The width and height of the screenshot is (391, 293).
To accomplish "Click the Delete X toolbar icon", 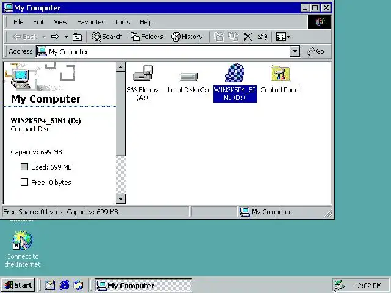I will coord(247,37).
